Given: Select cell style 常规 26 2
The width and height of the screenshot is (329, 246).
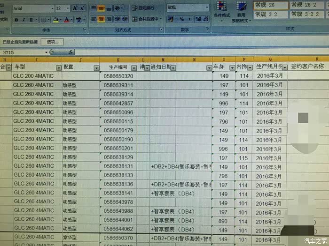Looking at the screenshot, I should 307,5.
